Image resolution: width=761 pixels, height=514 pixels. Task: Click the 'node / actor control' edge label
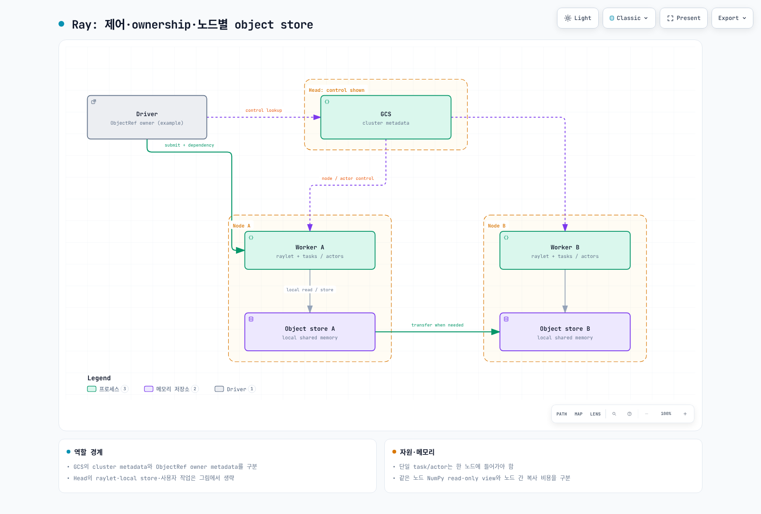pos(348,178)
